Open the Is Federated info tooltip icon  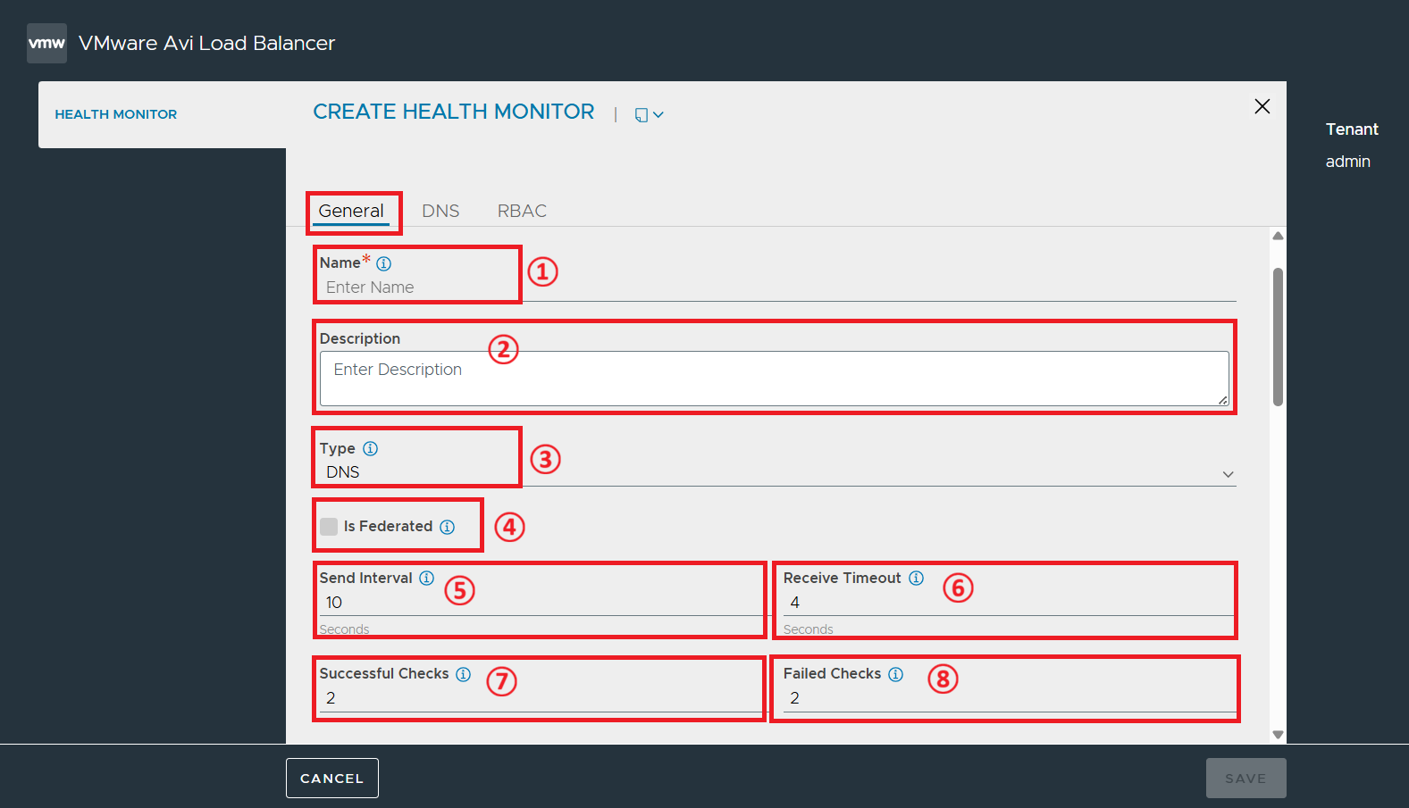[x=447, y=527]
